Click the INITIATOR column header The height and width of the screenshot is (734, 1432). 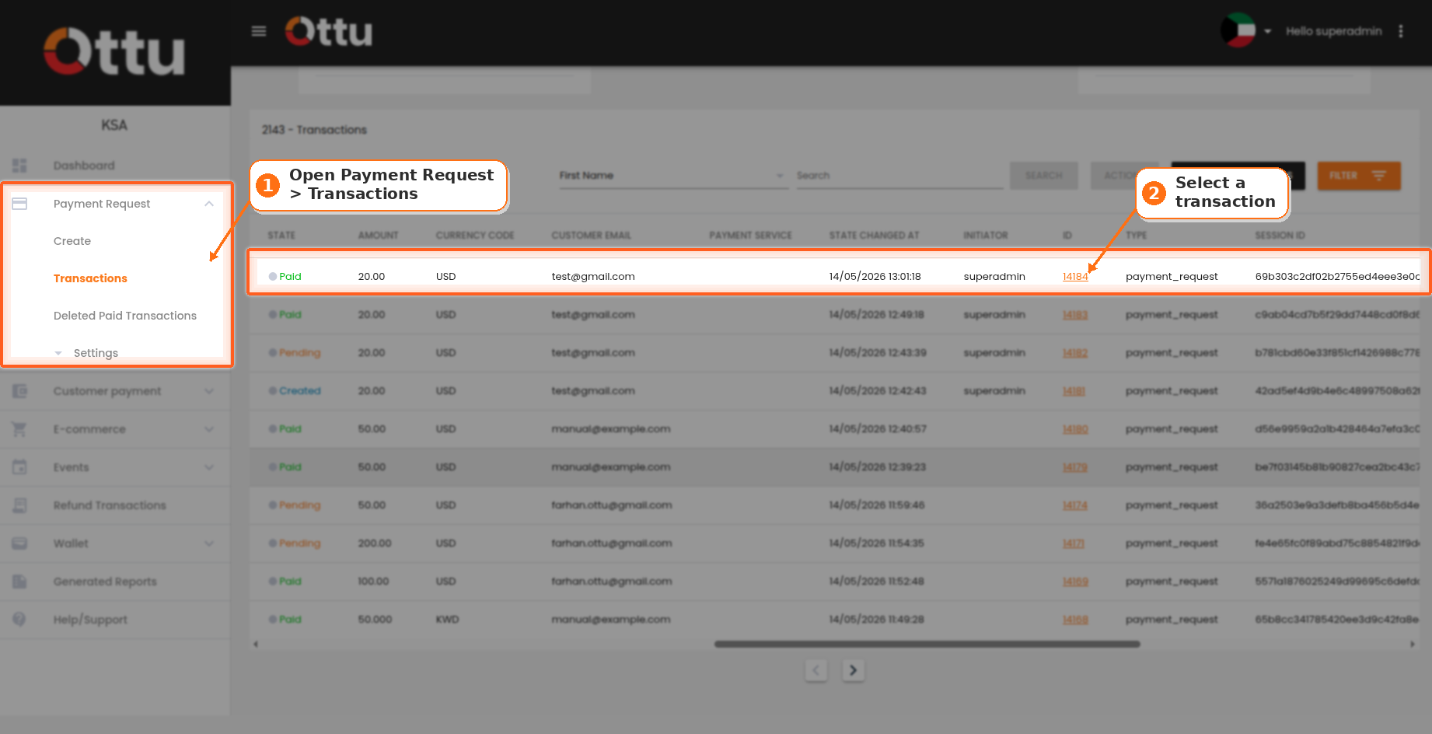tap(985, 236)
